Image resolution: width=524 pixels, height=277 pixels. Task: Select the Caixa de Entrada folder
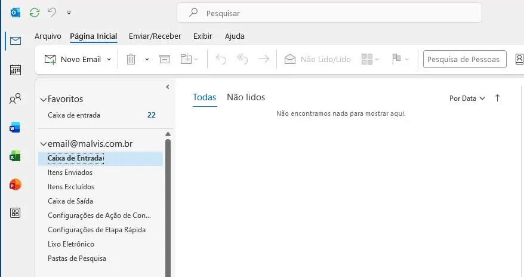pyautogui.click(x=100, y=158)
